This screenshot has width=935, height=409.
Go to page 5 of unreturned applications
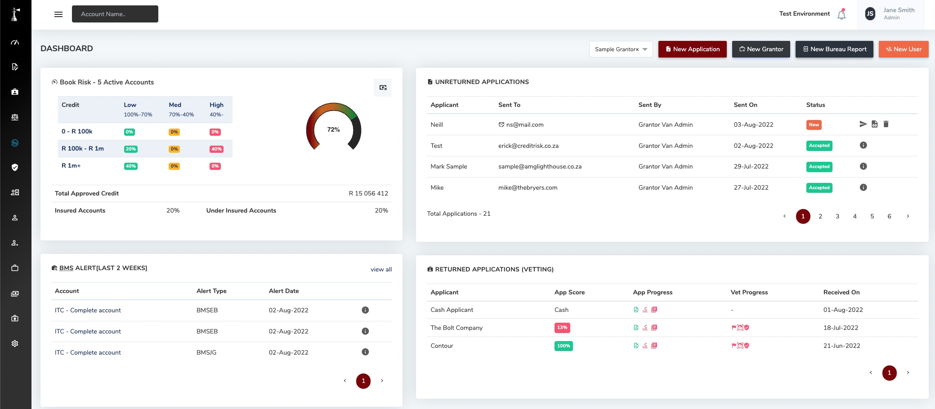coord(872,216)
